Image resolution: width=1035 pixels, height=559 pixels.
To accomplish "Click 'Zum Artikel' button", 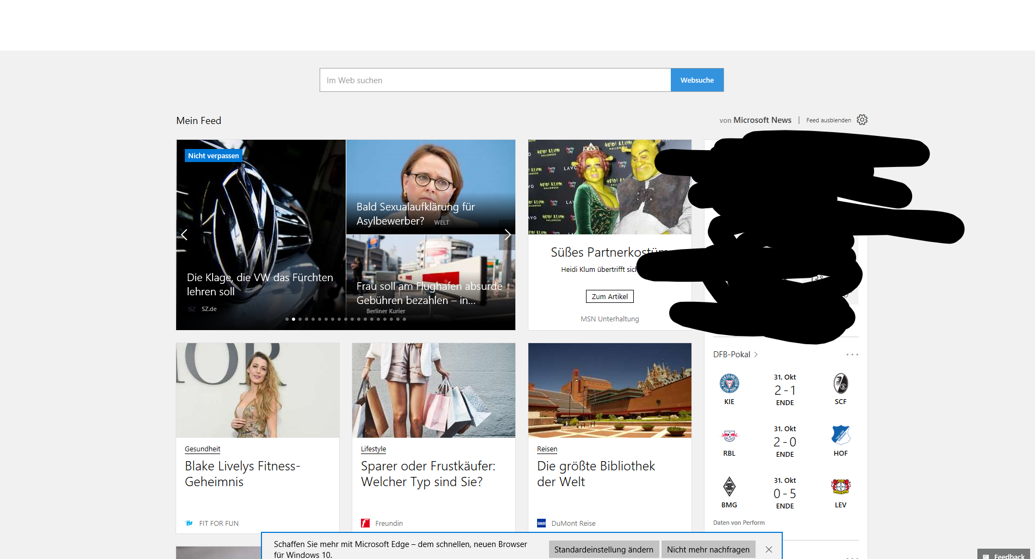I will coord(609,296).
